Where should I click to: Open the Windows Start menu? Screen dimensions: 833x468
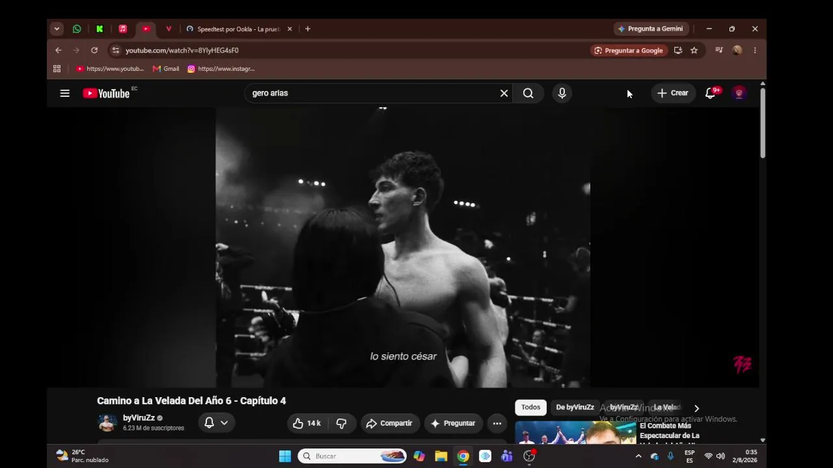tap(285, 456)
